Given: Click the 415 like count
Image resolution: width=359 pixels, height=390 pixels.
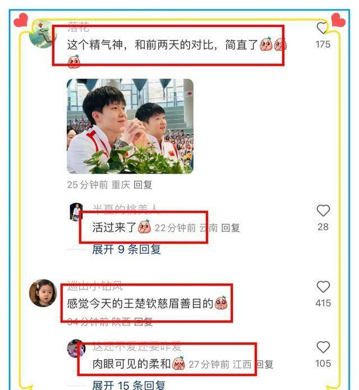Looking at the screenshot, I should 323,303.
